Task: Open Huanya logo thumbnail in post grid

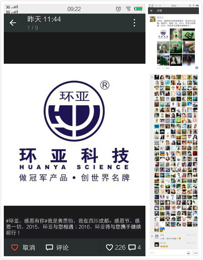Action: [x=163, y=34]
